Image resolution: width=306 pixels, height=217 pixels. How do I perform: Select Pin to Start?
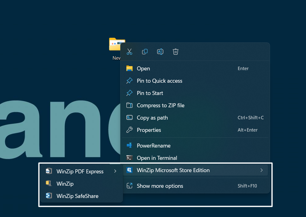tap(150, 93)
